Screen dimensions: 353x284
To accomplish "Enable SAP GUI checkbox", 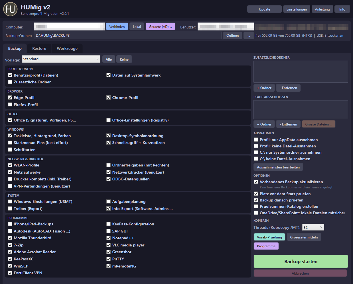I will [109, 231].
